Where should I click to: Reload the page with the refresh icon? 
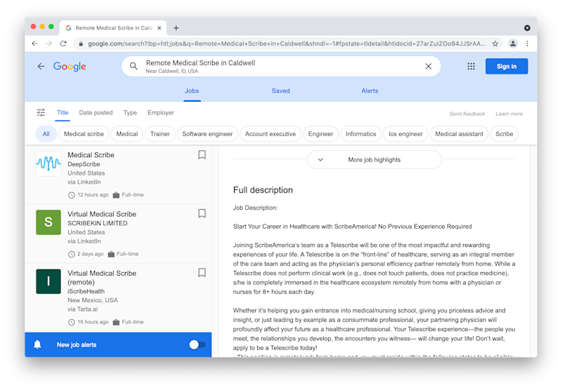point(63,43)
